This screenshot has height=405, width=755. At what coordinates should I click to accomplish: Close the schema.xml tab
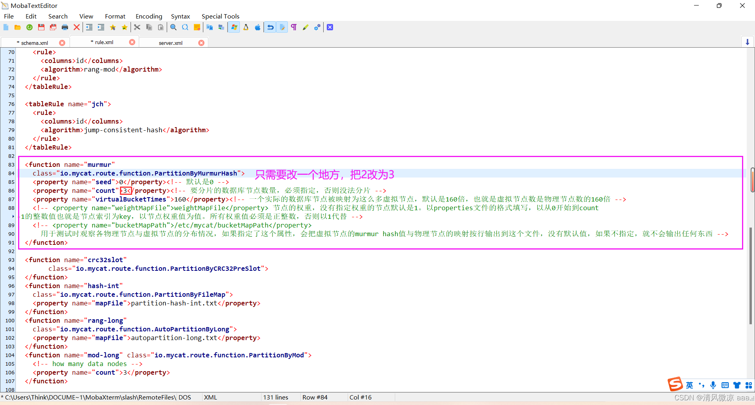(x=62, y=43)
